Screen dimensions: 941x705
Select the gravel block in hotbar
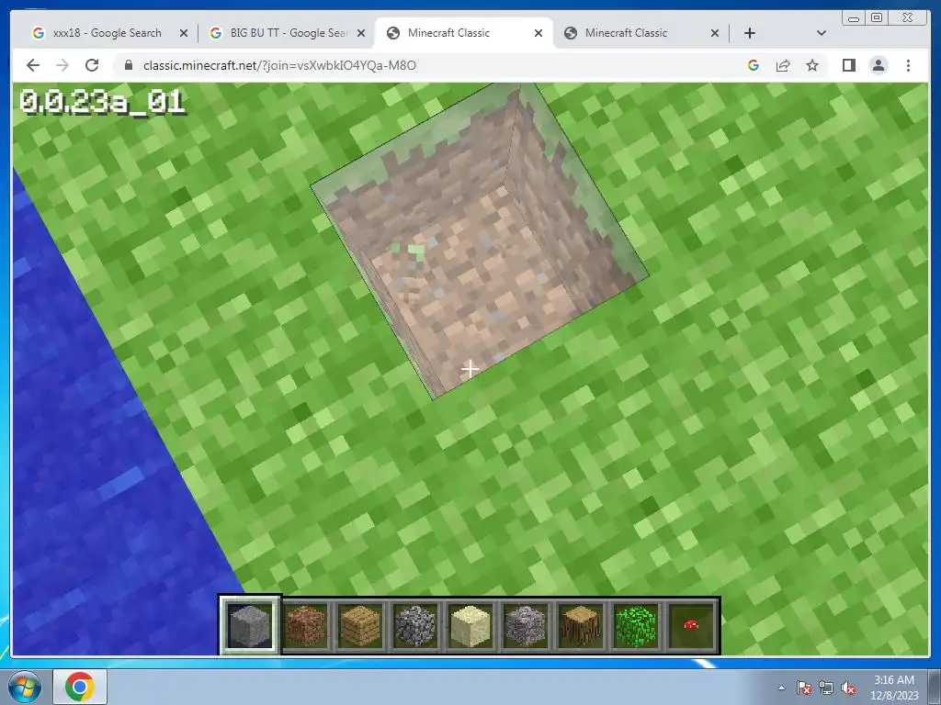tap(526, 626)
